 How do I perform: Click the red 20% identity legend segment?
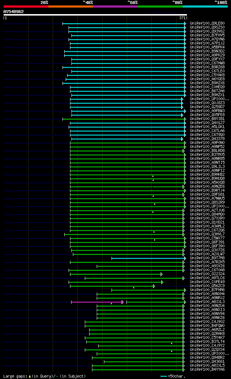point(26,7)
